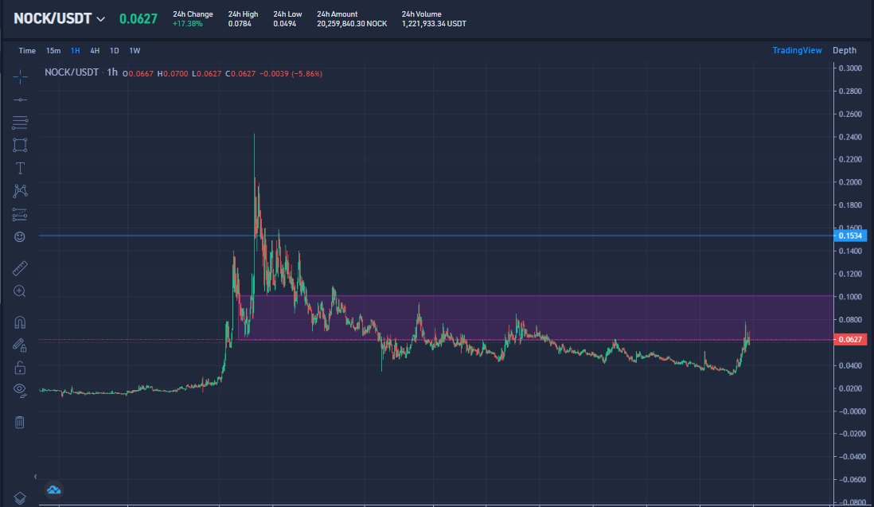The image size is (874, 507).
Task: Click the 24h Volume 1,221,933.34 USDT value
Action: (434, 24)
